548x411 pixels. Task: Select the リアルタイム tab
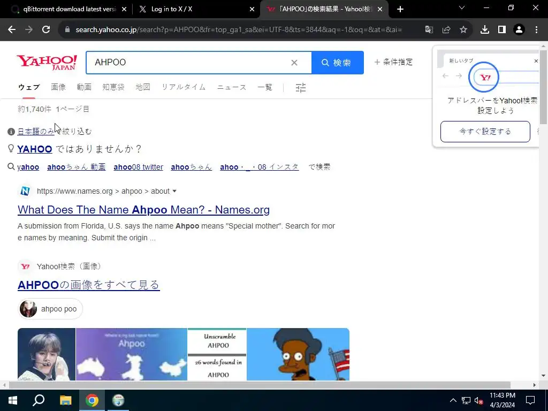point(184,87)
